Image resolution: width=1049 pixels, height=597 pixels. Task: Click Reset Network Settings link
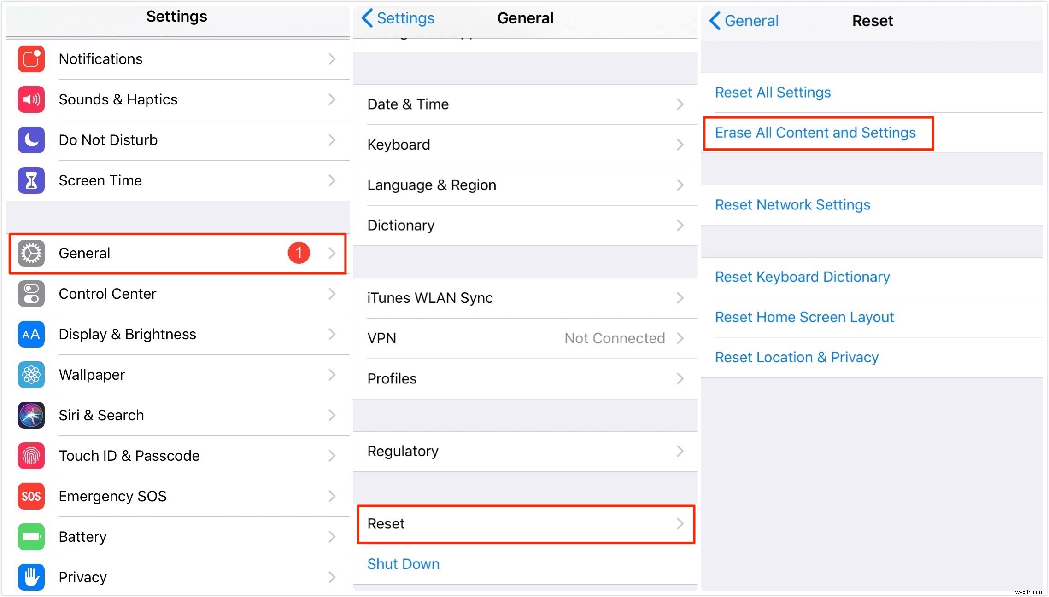tap(792, 205)
